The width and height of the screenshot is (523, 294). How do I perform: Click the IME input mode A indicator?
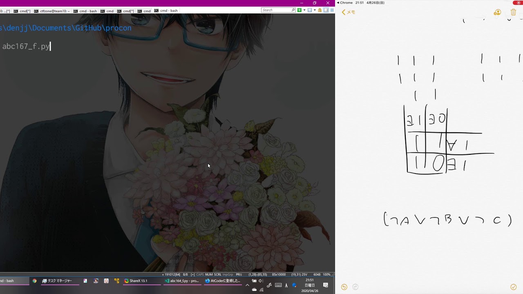click(x=286, y=285)
